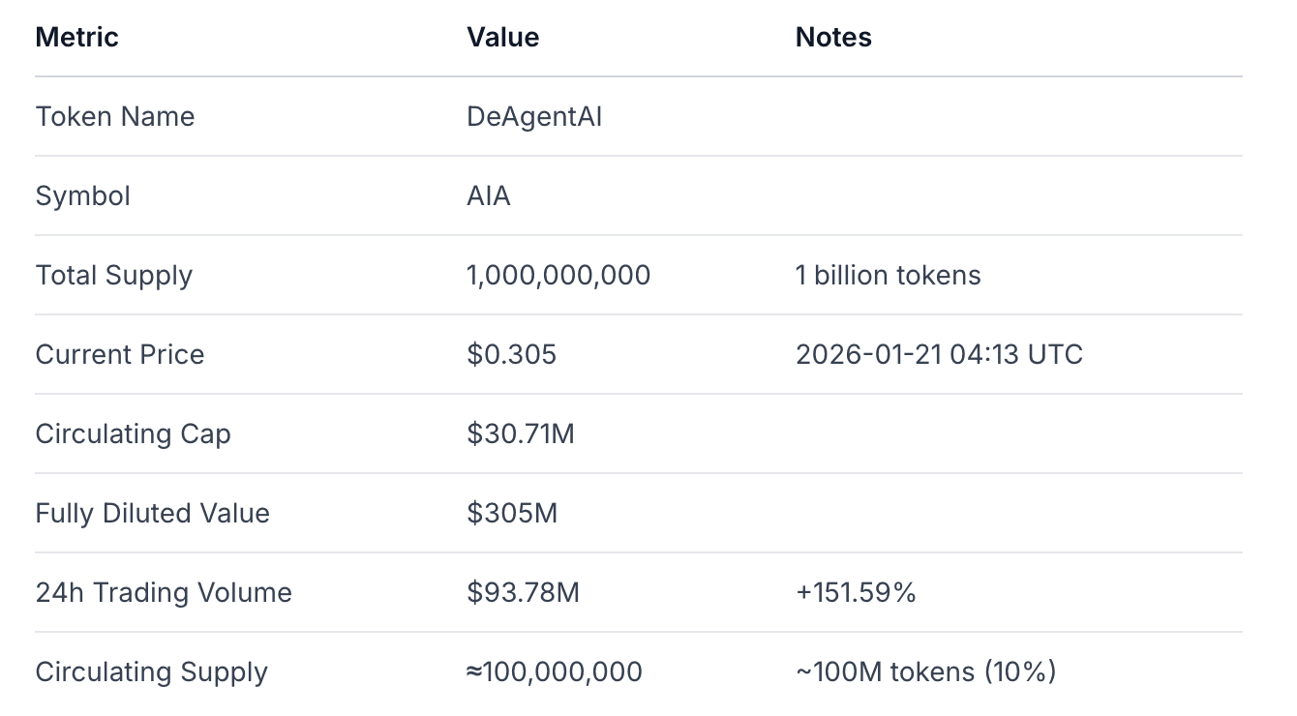Select the $0.305 price value

point(511,355)
